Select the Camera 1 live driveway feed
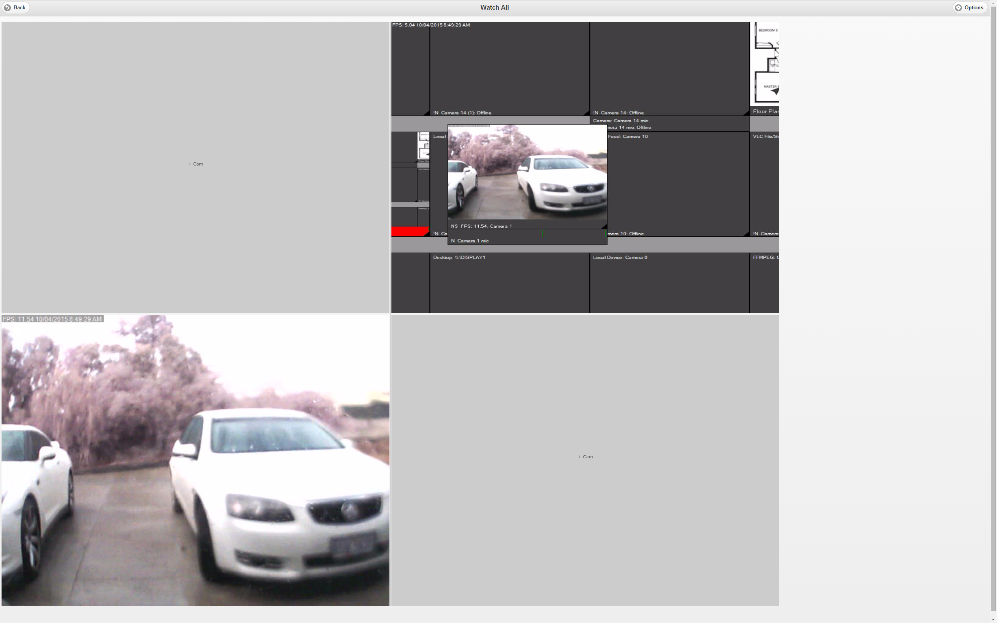 pyautogui.click(x=527, y=173)
